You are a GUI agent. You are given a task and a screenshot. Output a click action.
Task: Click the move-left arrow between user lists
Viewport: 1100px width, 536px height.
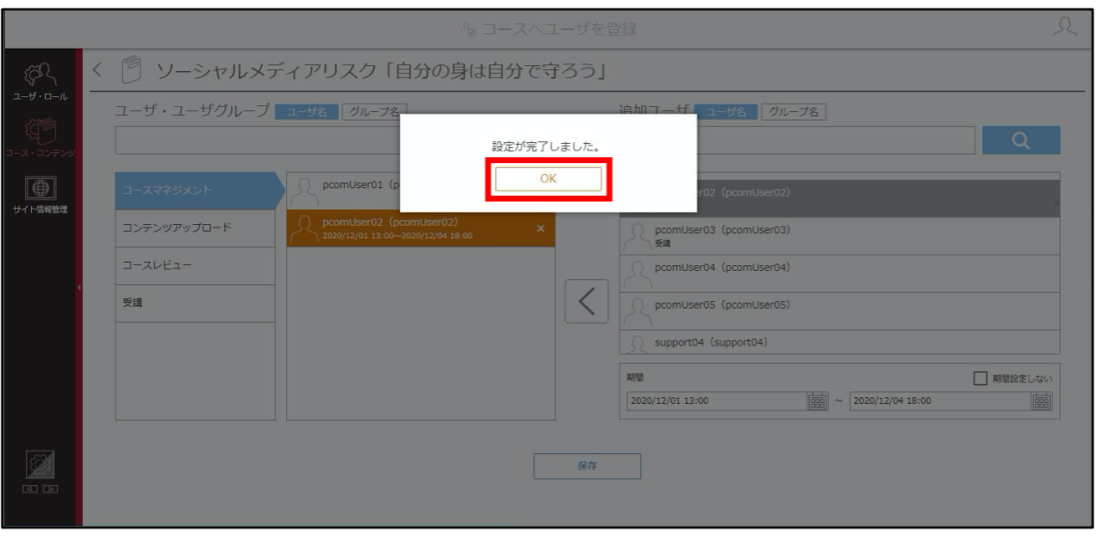[x=586, y=301]
